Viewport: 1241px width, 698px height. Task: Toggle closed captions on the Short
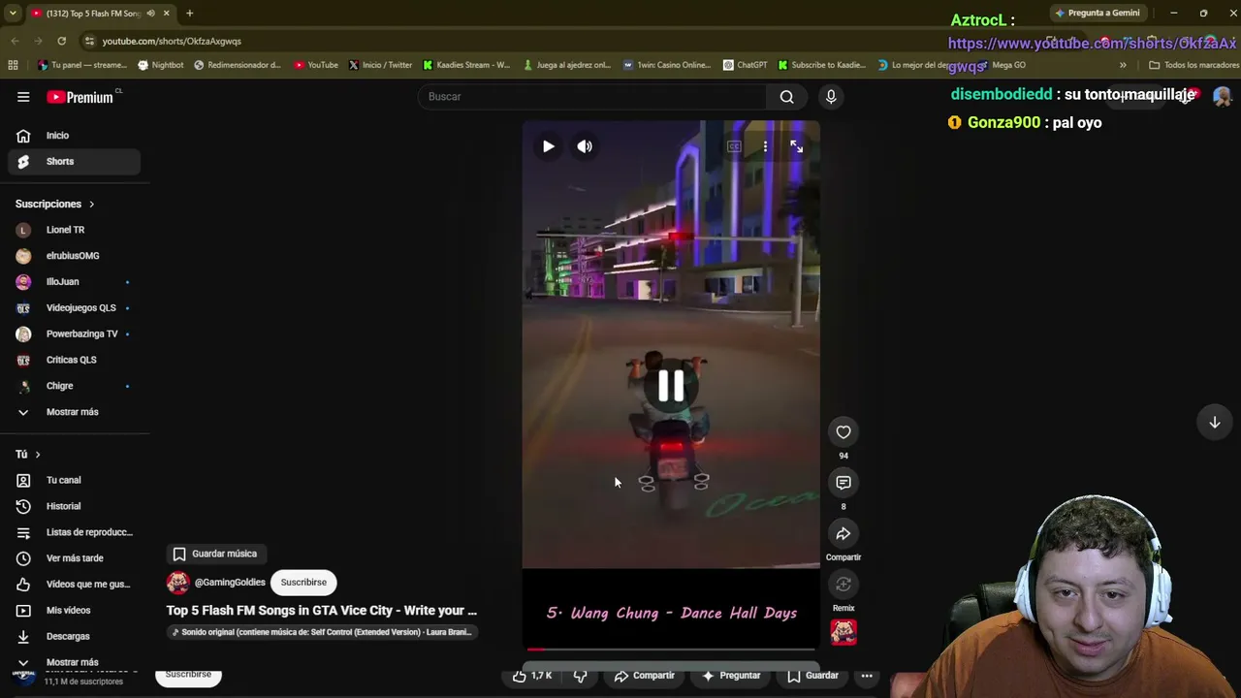tap(734, 146)
